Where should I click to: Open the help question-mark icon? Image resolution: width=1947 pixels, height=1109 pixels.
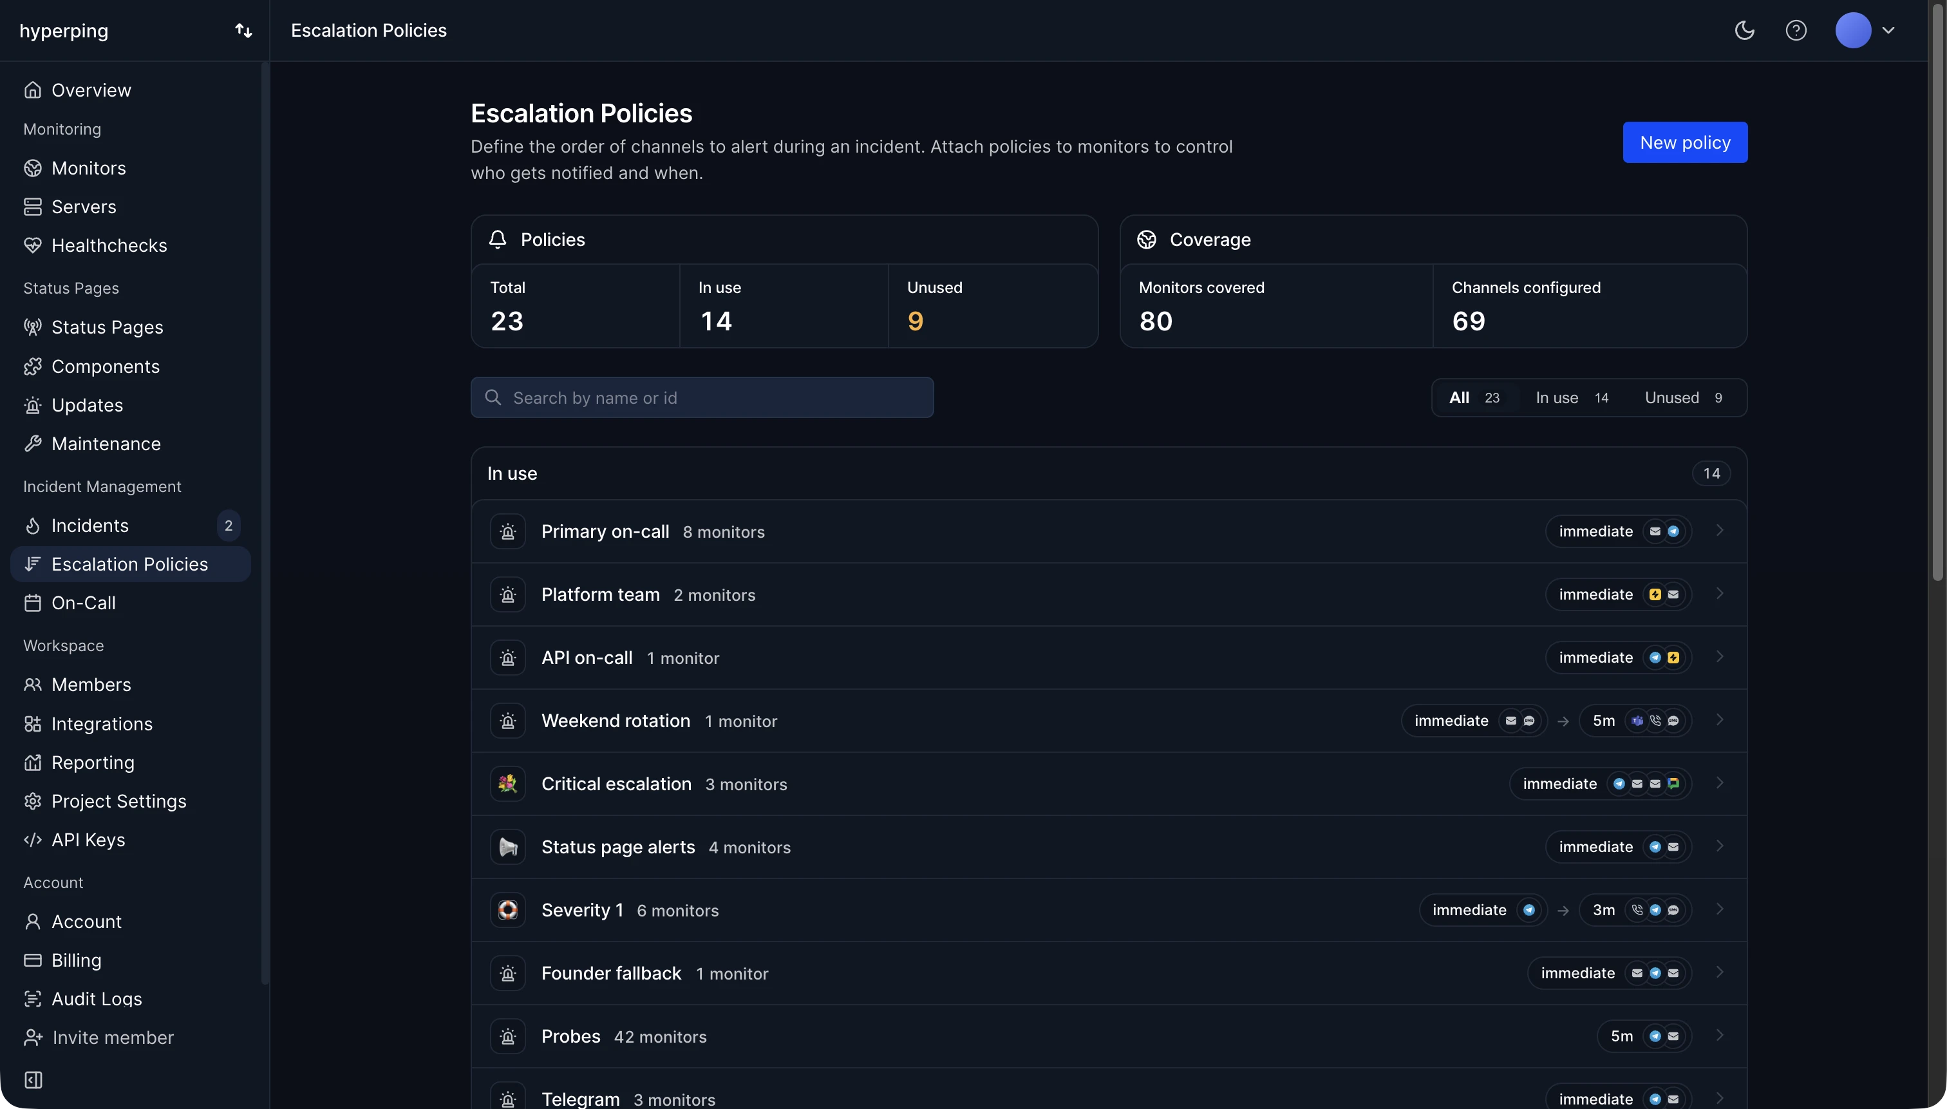coord(1796,30)
